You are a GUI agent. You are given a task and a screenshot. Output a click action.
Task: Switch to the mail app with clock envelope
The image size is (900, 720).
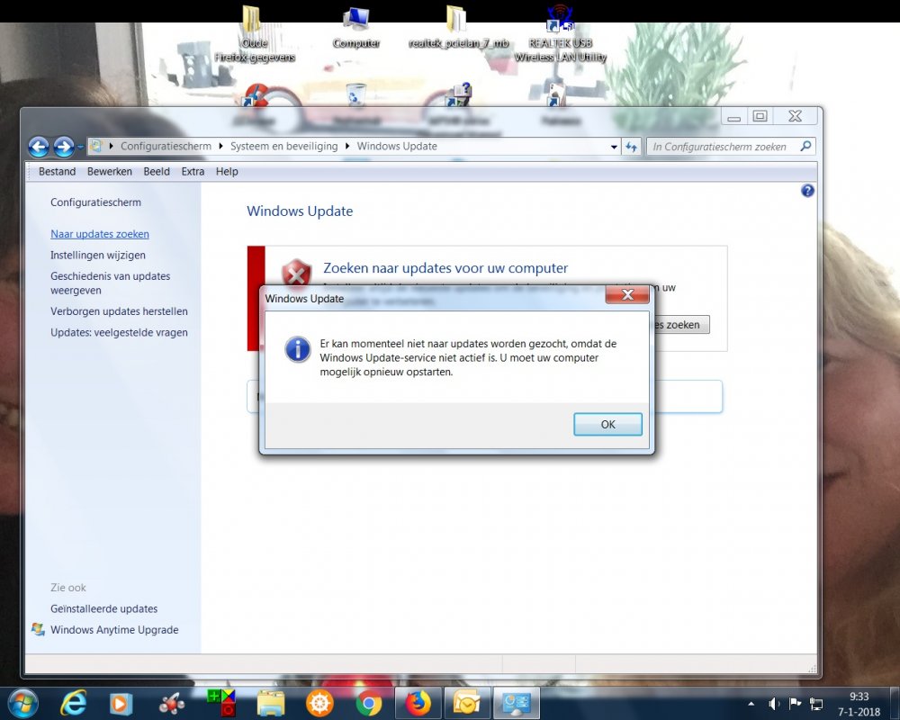coord(467,703)
